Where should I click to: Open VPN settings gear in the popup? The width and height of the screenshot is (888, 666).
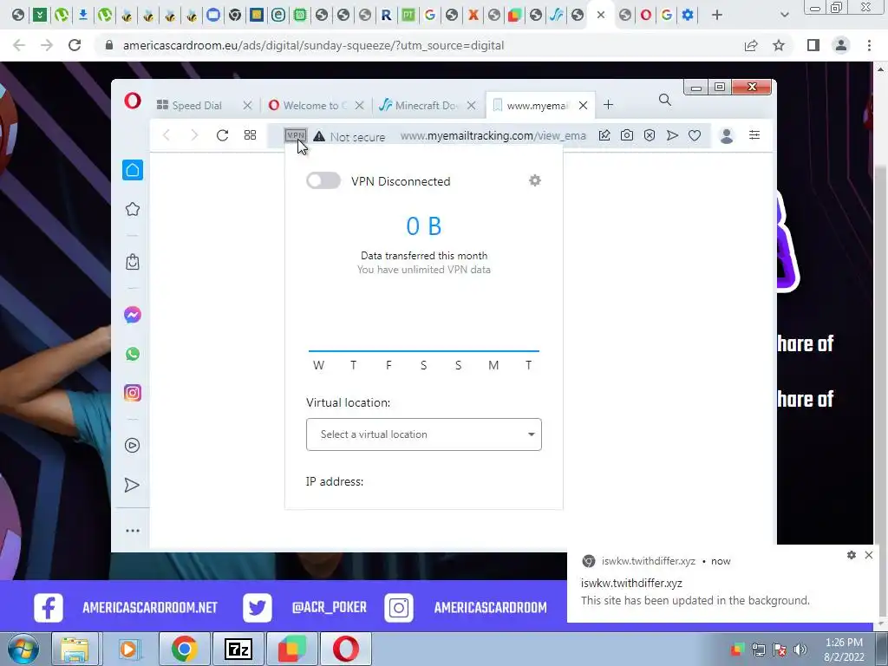coord(534,180)
